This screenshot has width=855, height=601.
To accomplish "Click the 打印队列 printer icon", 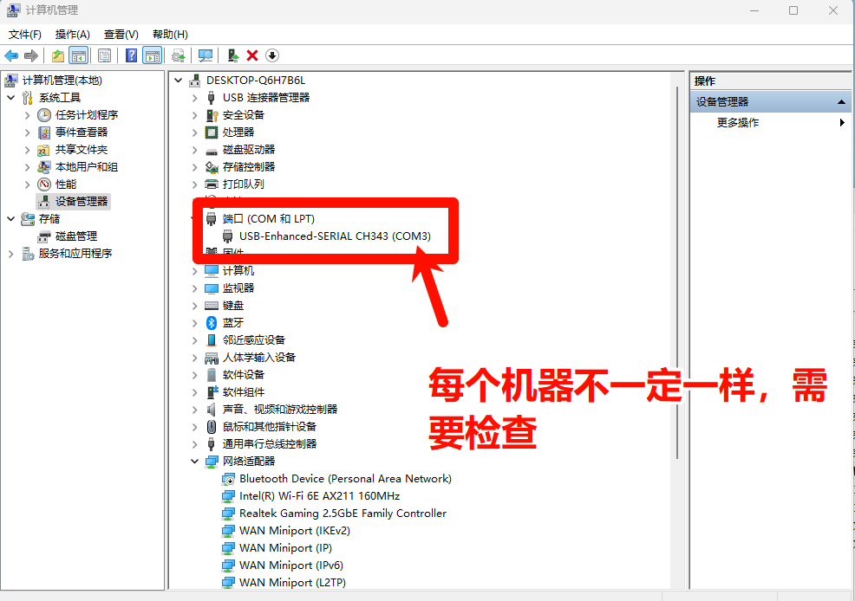I will [x=212, y=184].
